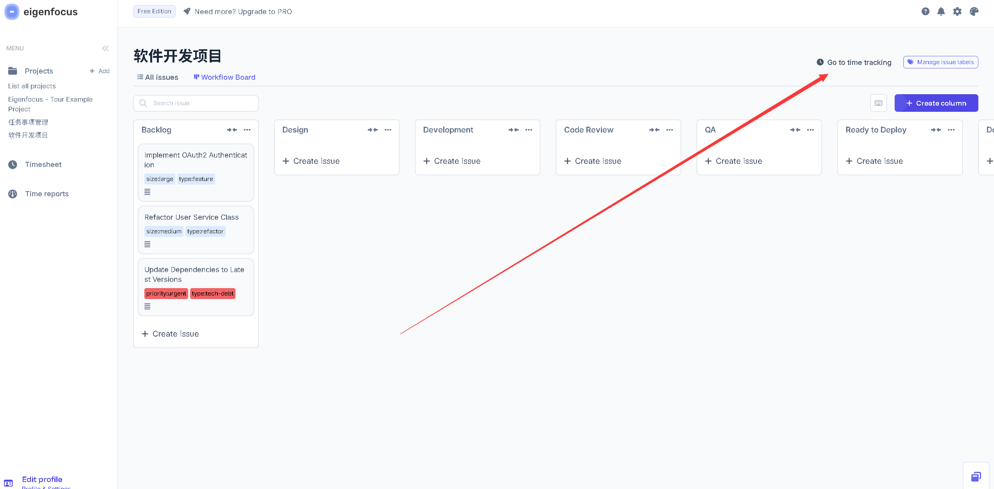Image resolution: width=994 pixels, height=489 pixels.
Task: Click floating chat icon at bottom right
Action: pos(976,476)
